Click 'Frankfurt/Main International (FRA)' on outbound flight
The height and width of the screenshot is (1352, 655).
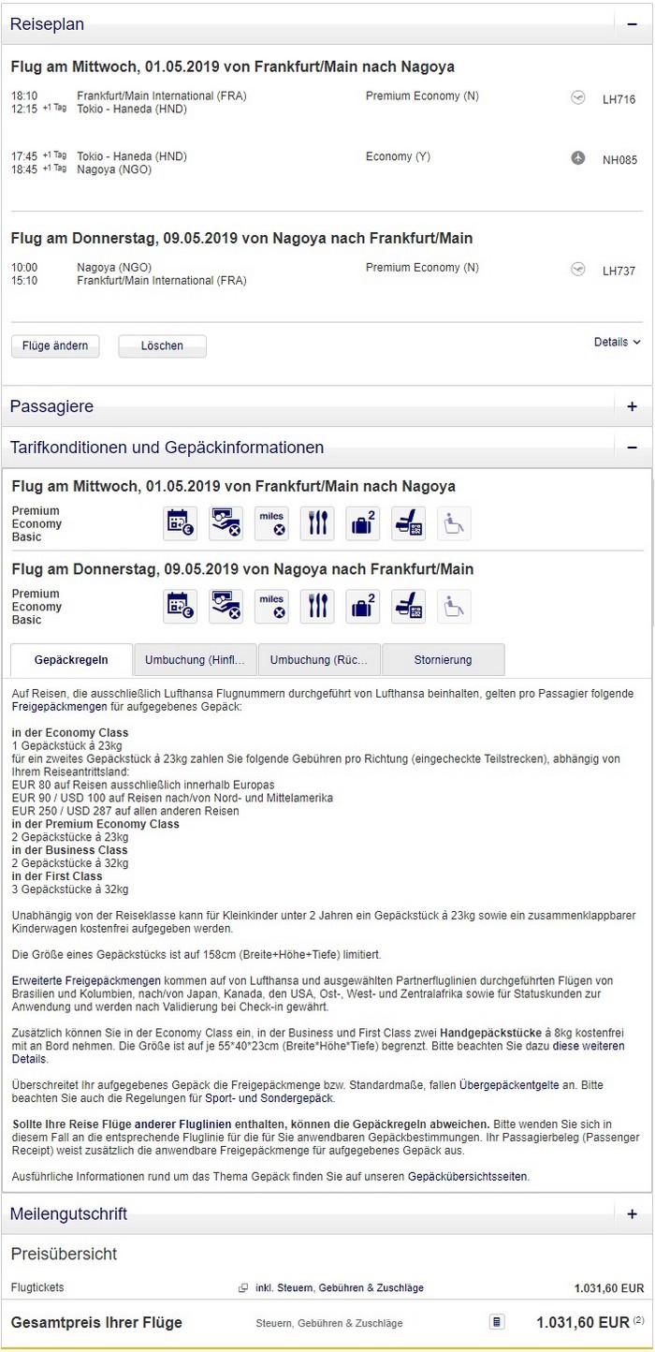[162, 96]
